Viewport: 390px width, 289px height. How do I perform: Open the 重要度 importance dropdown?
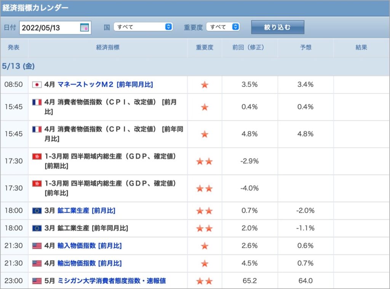pos(223,27)
